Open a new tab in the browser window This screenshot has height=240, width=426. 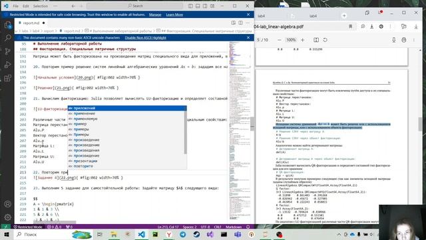point(344,16)
